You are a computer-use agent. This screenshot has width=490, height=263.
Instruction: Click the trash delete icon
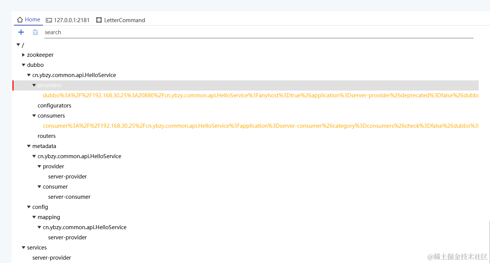[35, 32]
